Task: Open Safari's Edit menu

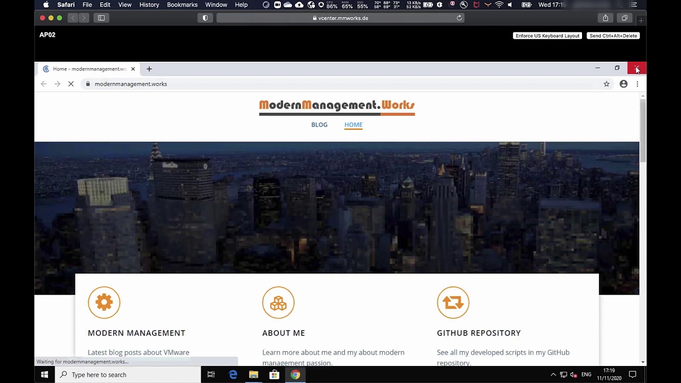Action: pos(105,5)
